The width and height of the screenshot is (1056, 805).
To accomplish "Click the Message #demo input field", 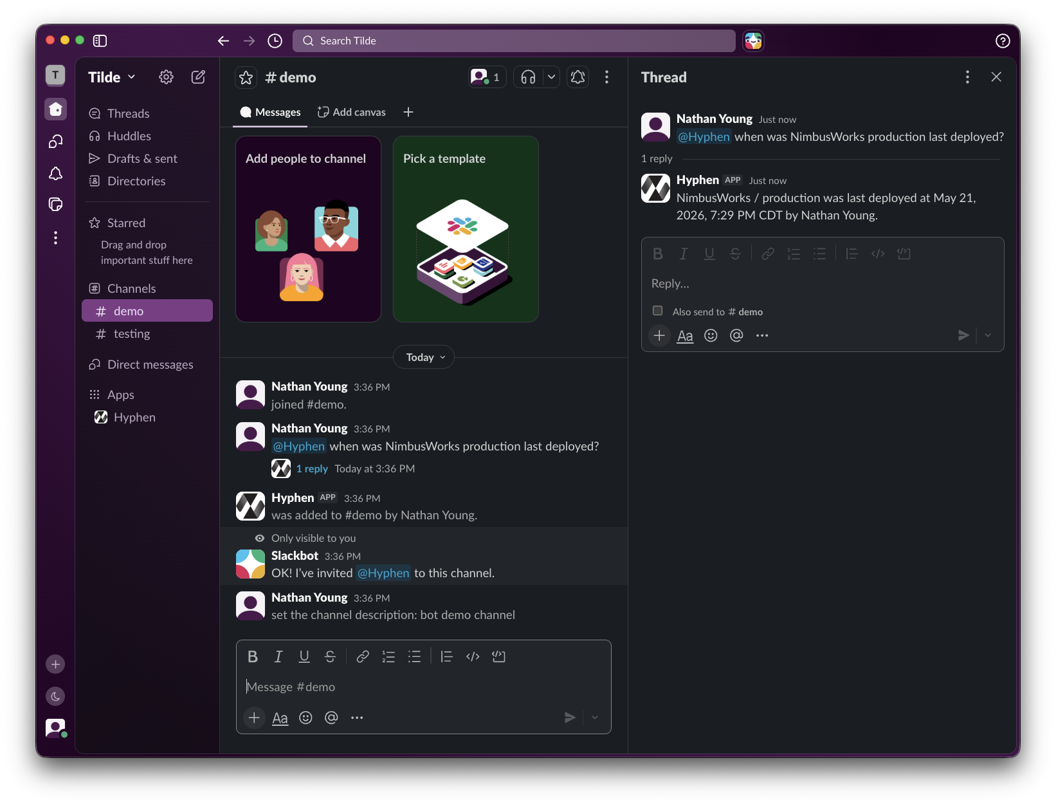I will [424, 687].
